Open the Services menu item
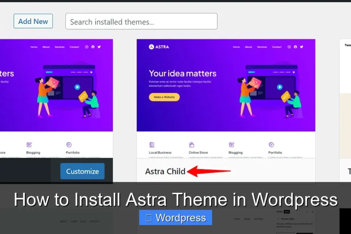The image size is (351, 234). 262,47
